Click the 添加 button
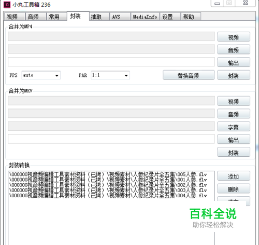The width and height of the screenshot is (259, 245). pyautogui.click(x=234, y=176)
